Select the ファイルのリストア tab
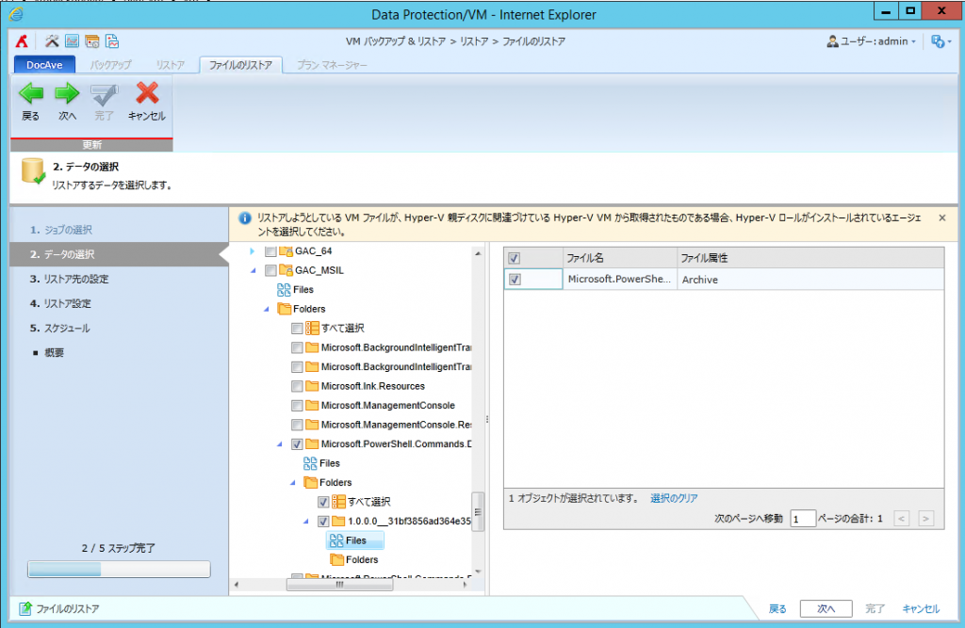 [240, 65]
